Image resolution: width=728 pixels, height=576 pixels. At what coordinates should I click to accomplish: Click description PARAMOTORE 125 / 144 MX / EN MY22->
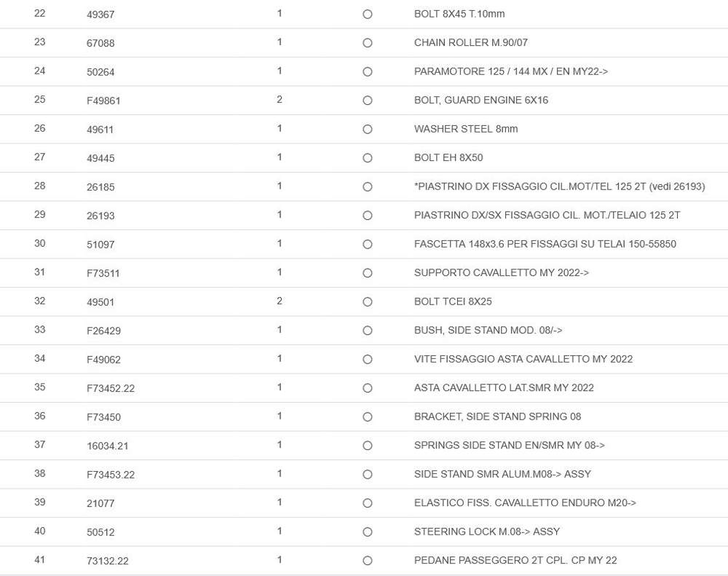[511, 71]
